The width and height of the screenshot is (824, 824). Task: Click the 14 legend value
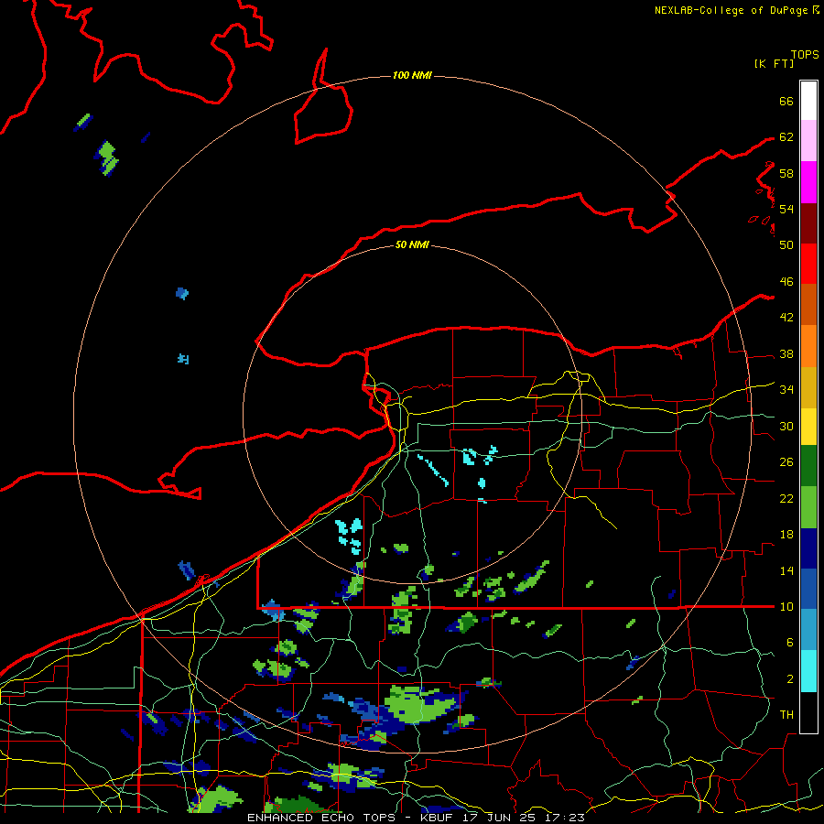pyautogui.click(x=786, y=570)
